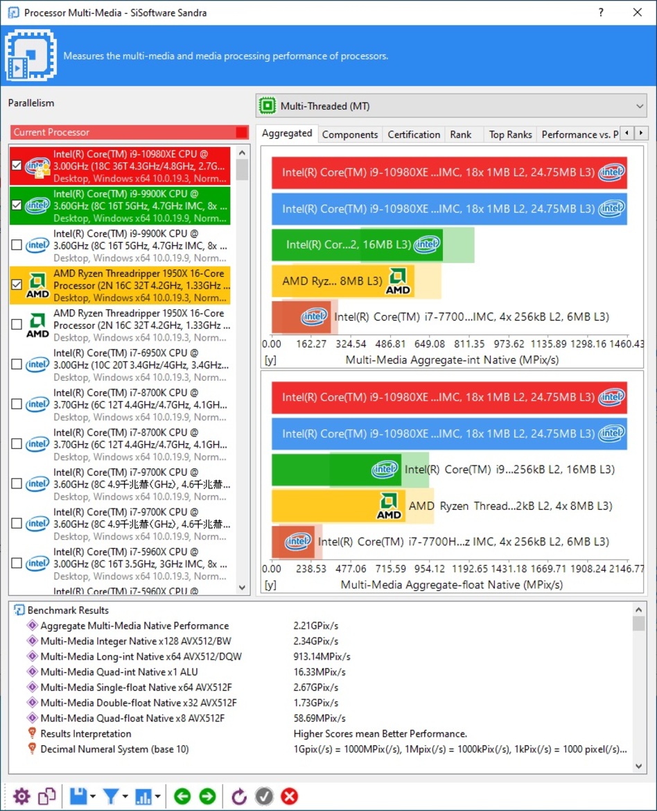Click the Benchmark Results scroll-up arrow
The height and width of the screenshot is (811, 657).
(x=639, y=610)
